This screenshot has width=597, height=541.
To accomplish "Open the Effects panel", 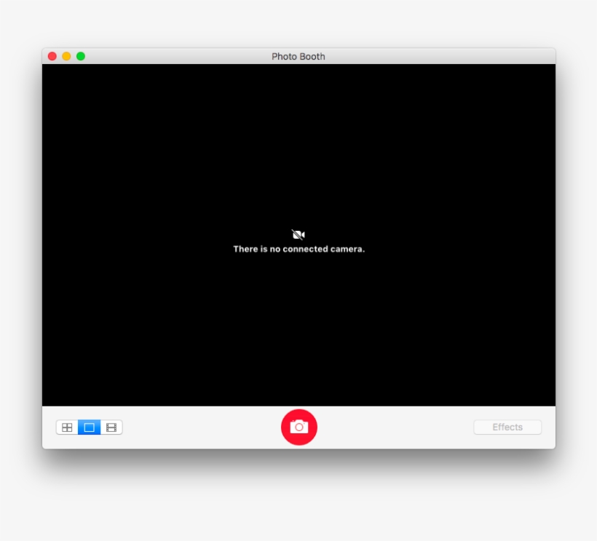I will coord(507,427).
